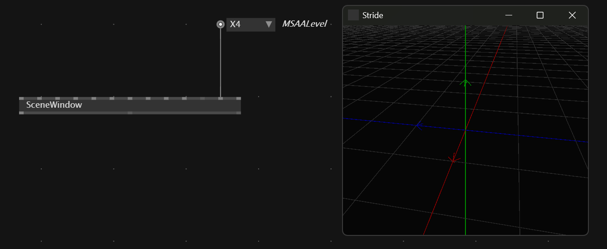Image resolution: width=607 pixels, height=249 pixels.
Task: Click the SceneWindow input pin linked to MSAALevel
Action: point(220,98)
